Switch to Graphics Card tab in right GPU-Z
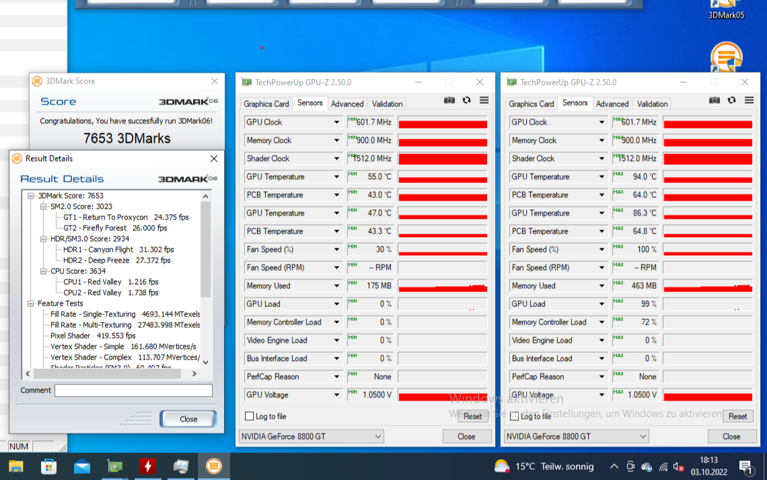767x480 pixels. click(x=532, y=104)
